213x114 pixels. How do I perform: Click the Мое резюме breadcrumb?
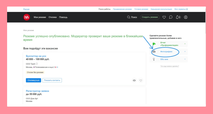28,30
